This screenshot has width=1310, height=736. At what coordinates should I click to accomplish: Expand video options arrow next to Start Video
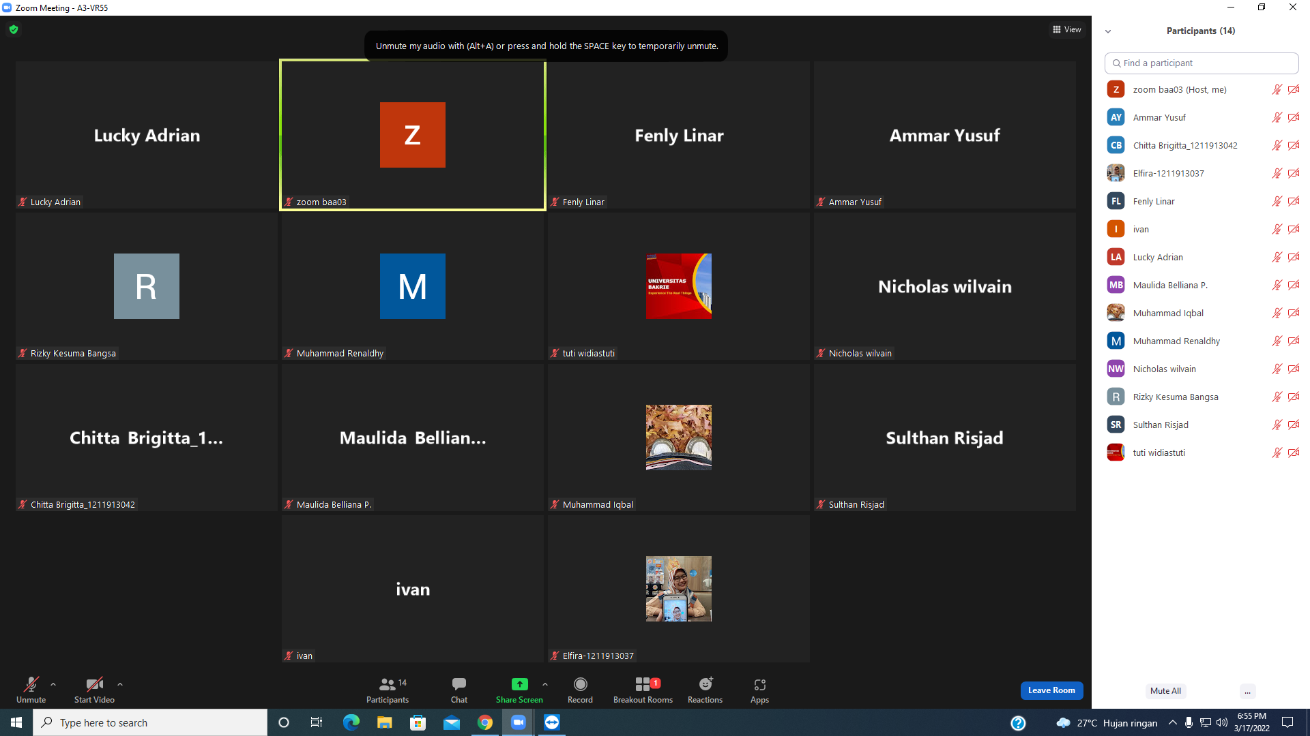point(120,684)
